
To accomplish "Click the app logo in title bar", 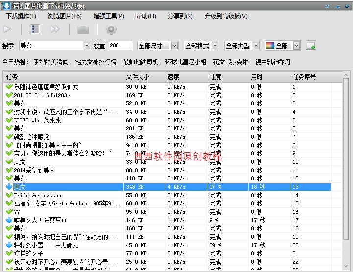I will [x=7, y=6].
